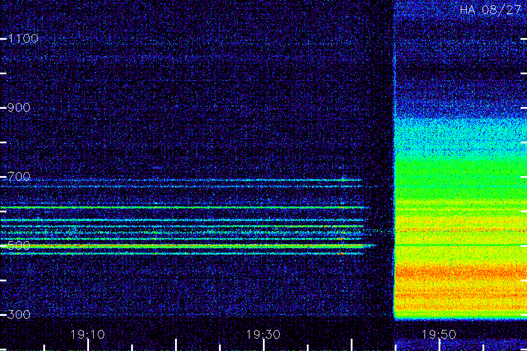The width and height of the screenshot is (527, 351).
Task: Click the 19:30 time axis label
Action: [x=263, y=335]
